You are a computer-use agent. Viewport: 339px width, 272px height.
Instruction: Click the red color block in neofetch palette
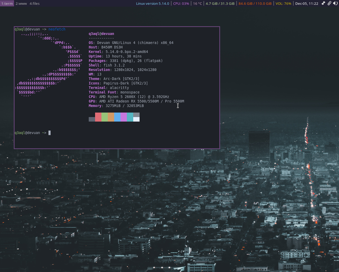click(98, 117)
